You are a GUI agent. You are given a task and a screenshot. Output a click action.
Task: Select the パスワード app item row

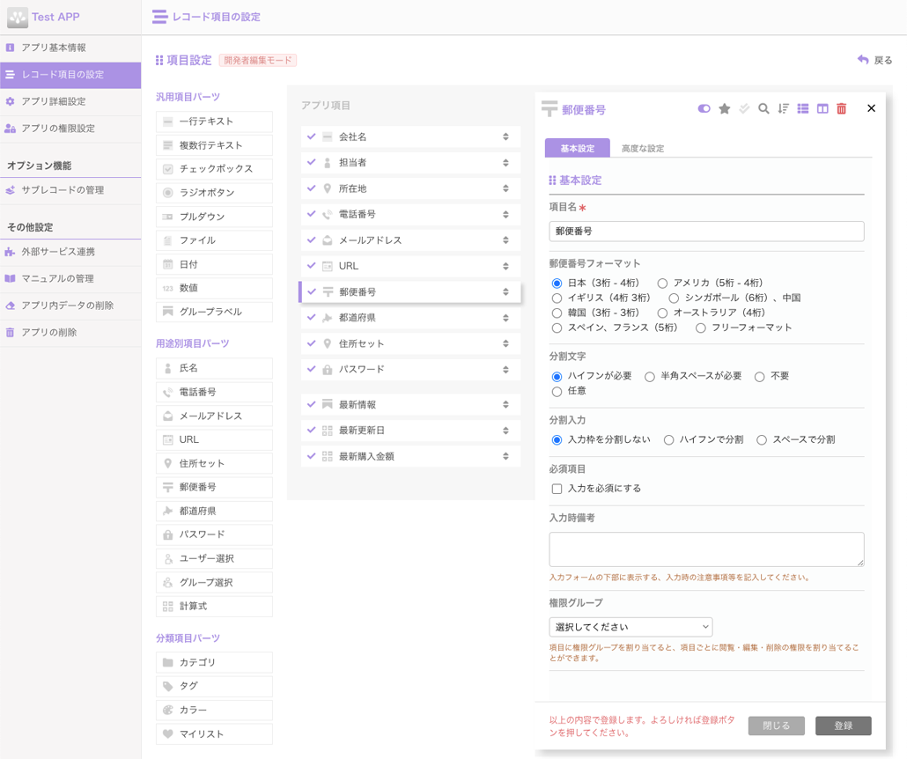point(410,370)
